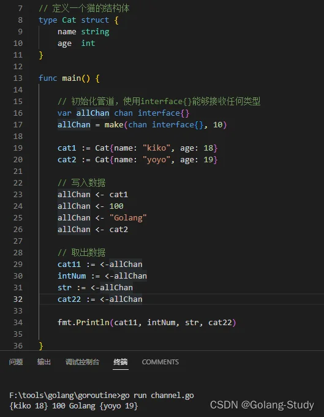Click the cat2 "yoyo" assignment line
The width and height of the screenshot is (324, 417).
[138, 160]
